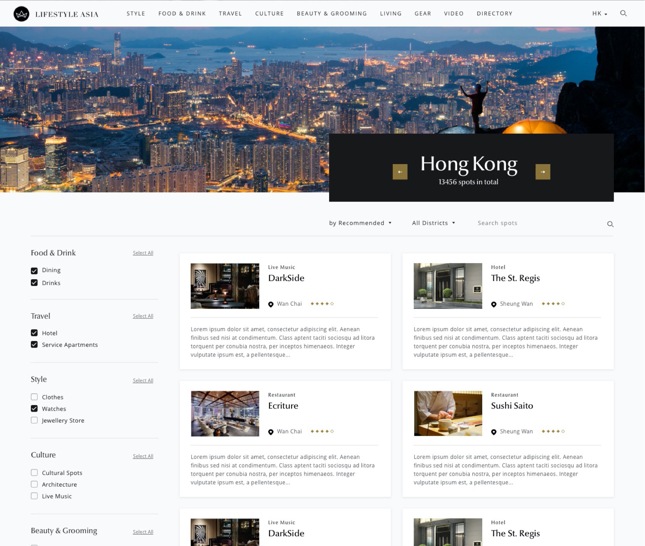Open The St. Regis title in the first row
Screen dimensions: 645x546
pos(515,278)
